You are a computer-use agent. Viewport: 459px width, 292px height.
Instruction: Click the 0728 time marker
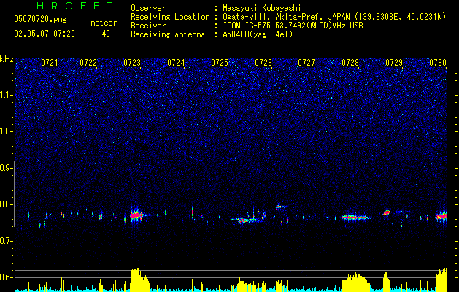350,62
